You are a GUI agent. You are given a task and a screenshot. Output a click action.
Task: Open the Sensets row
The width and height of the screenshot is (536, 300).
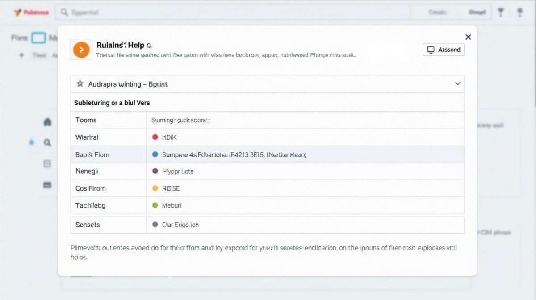pos(267,225)
